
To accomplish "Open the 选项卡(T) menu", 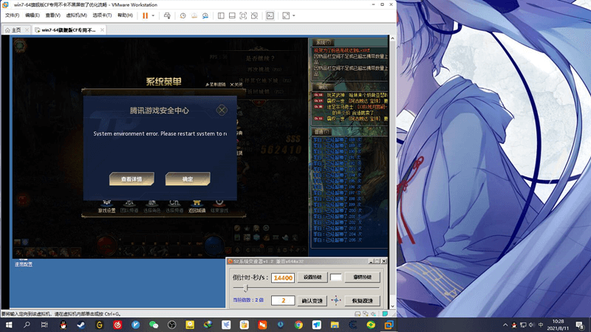I will point(102,15).
